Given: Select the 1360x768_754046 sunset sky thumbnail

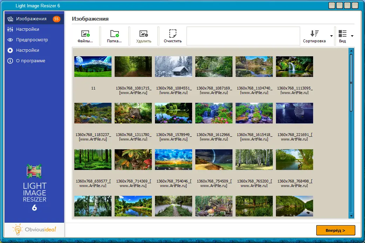Looking at the screenshot, I should tap(174, 159).
